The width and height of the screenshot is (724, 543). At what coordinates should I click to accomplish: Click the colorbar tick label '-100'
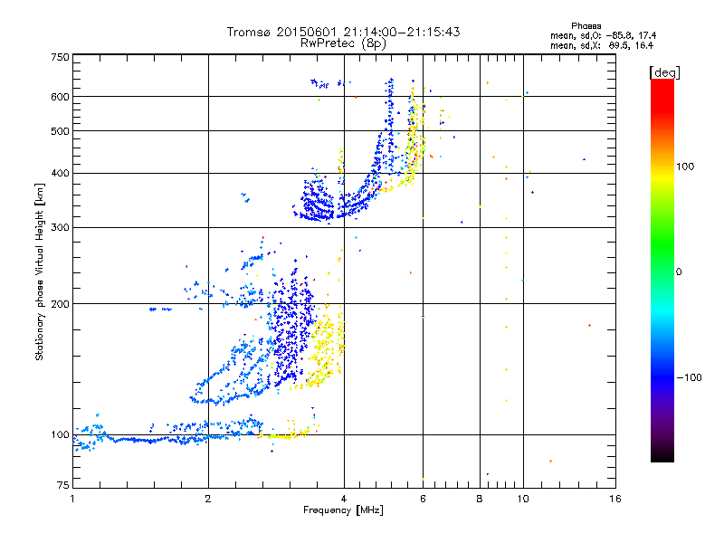coord(689,377)
